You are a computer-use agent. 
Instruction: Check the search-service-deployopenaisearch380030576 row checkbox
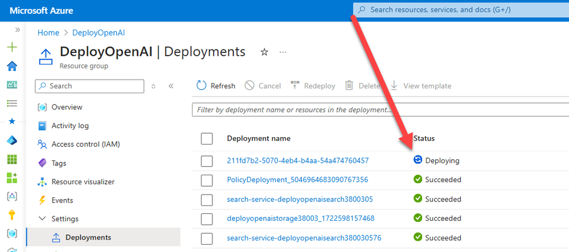207,238
